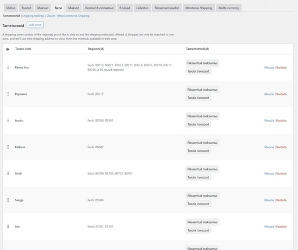Click the drag handle for Sindi zone

(8, 173)
